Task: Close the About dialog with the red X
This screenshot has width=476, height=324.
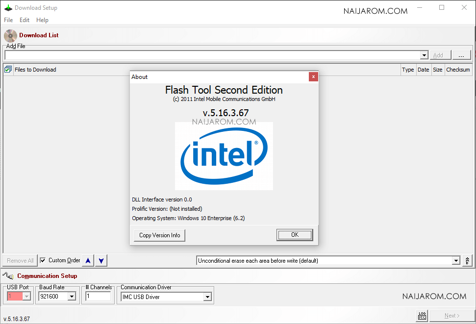Action: (x=313, y=77)
